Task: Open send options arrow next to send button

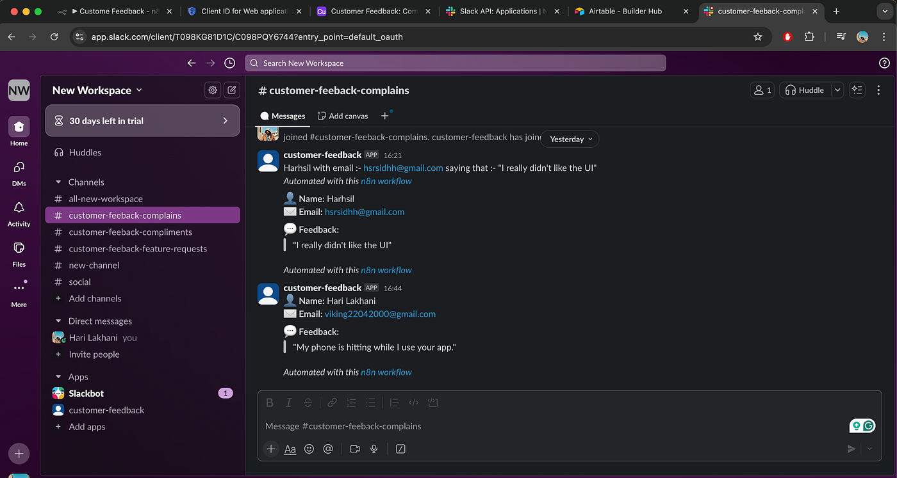Action: (x=869, y=449)
